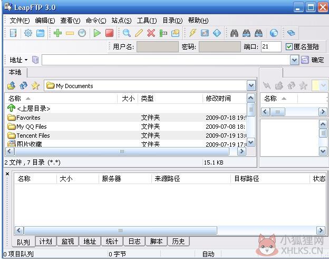Click the clock scheduler icon
The image size is (329, 259).
tap(82, 33)
